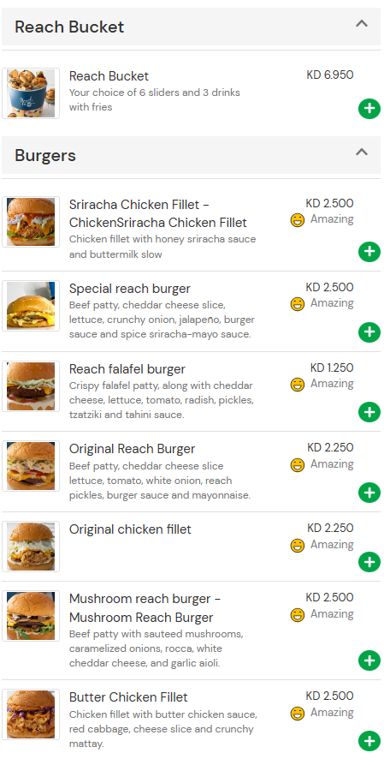
Task: Click the Butter Chicken Fillet thumbnail
Action: click(31, 714)
